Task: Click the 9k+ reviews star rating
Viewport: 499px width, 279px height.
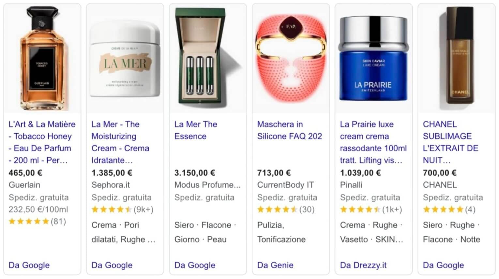Action: [x=122, y=210]
